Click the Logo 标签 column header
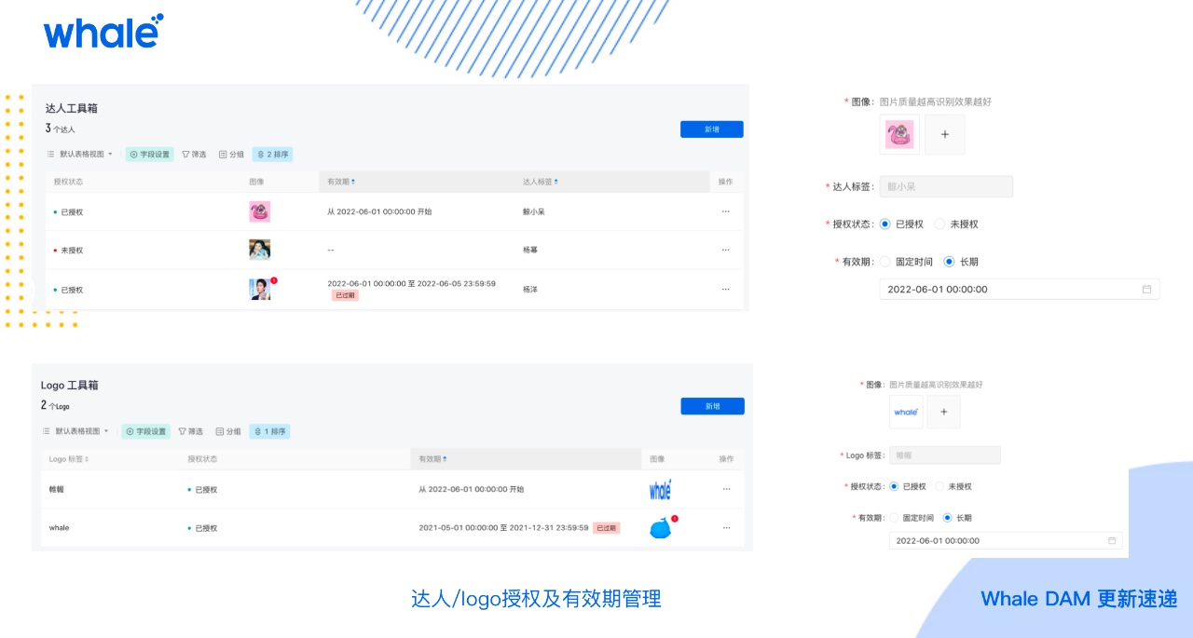 click(x=69, y=459)
